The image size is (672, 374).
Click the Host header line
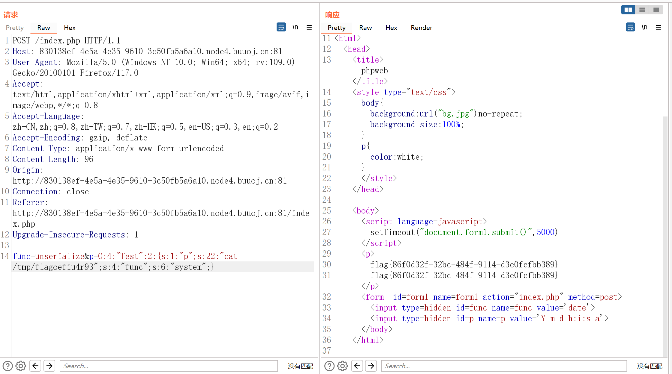147,51
